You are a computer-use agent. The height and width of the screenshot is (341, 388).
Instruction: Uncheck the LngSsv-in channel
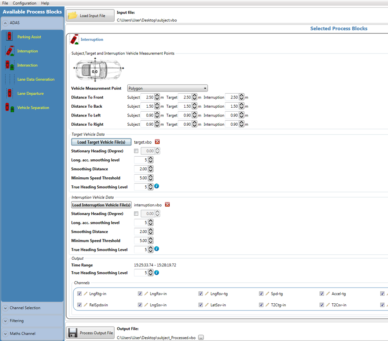[140, 305]
